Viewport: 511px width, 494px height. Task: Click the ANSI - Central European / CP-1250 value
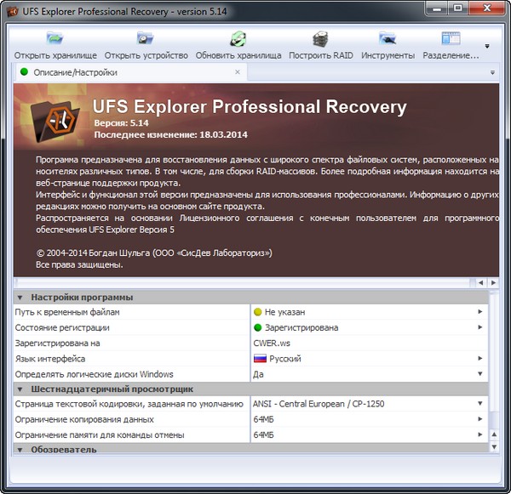coord(319,404)
